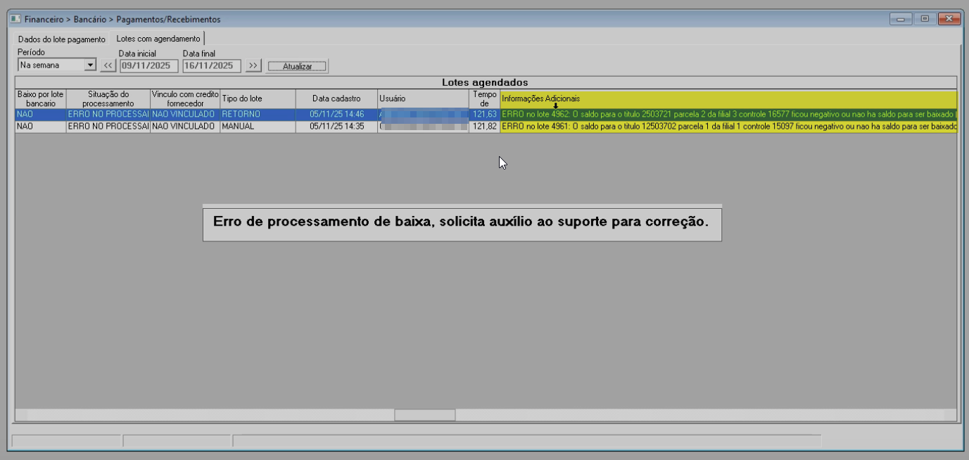
Task: Close the Pagamentos/Recebimentos window
Action: [949, 19]
